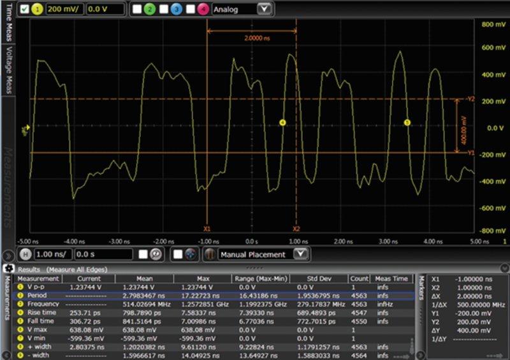Click the channel 1 yellow badge icon
Screen dimensions: 510x360
(37, 10)
